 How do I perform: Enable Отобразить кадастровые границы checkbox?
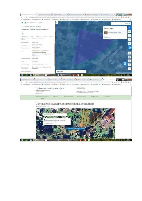[x=76, y=128]
